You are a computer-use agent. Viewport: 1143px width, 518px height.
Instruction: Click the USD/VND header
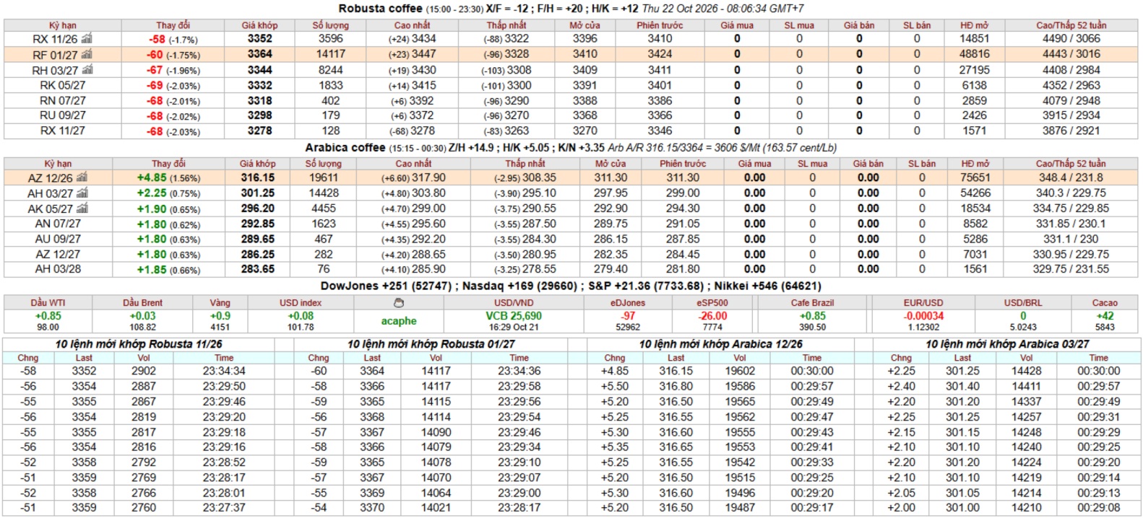514,303
